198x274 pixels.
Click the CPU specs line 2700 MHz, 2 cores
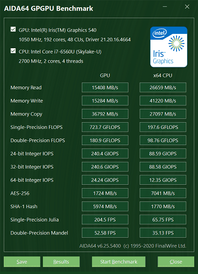51,61
